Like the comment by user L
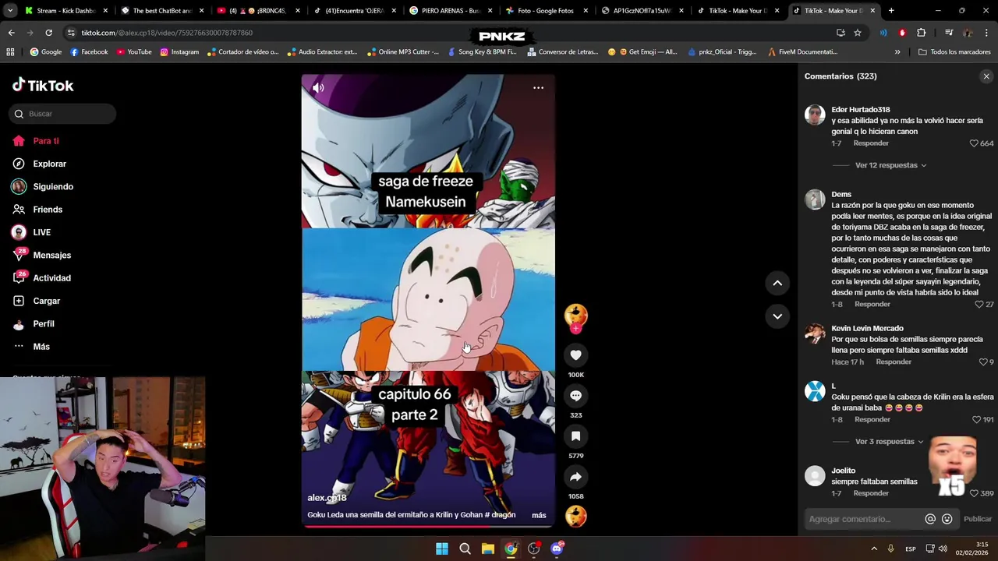Screen dimensions: 998x561 976,420
